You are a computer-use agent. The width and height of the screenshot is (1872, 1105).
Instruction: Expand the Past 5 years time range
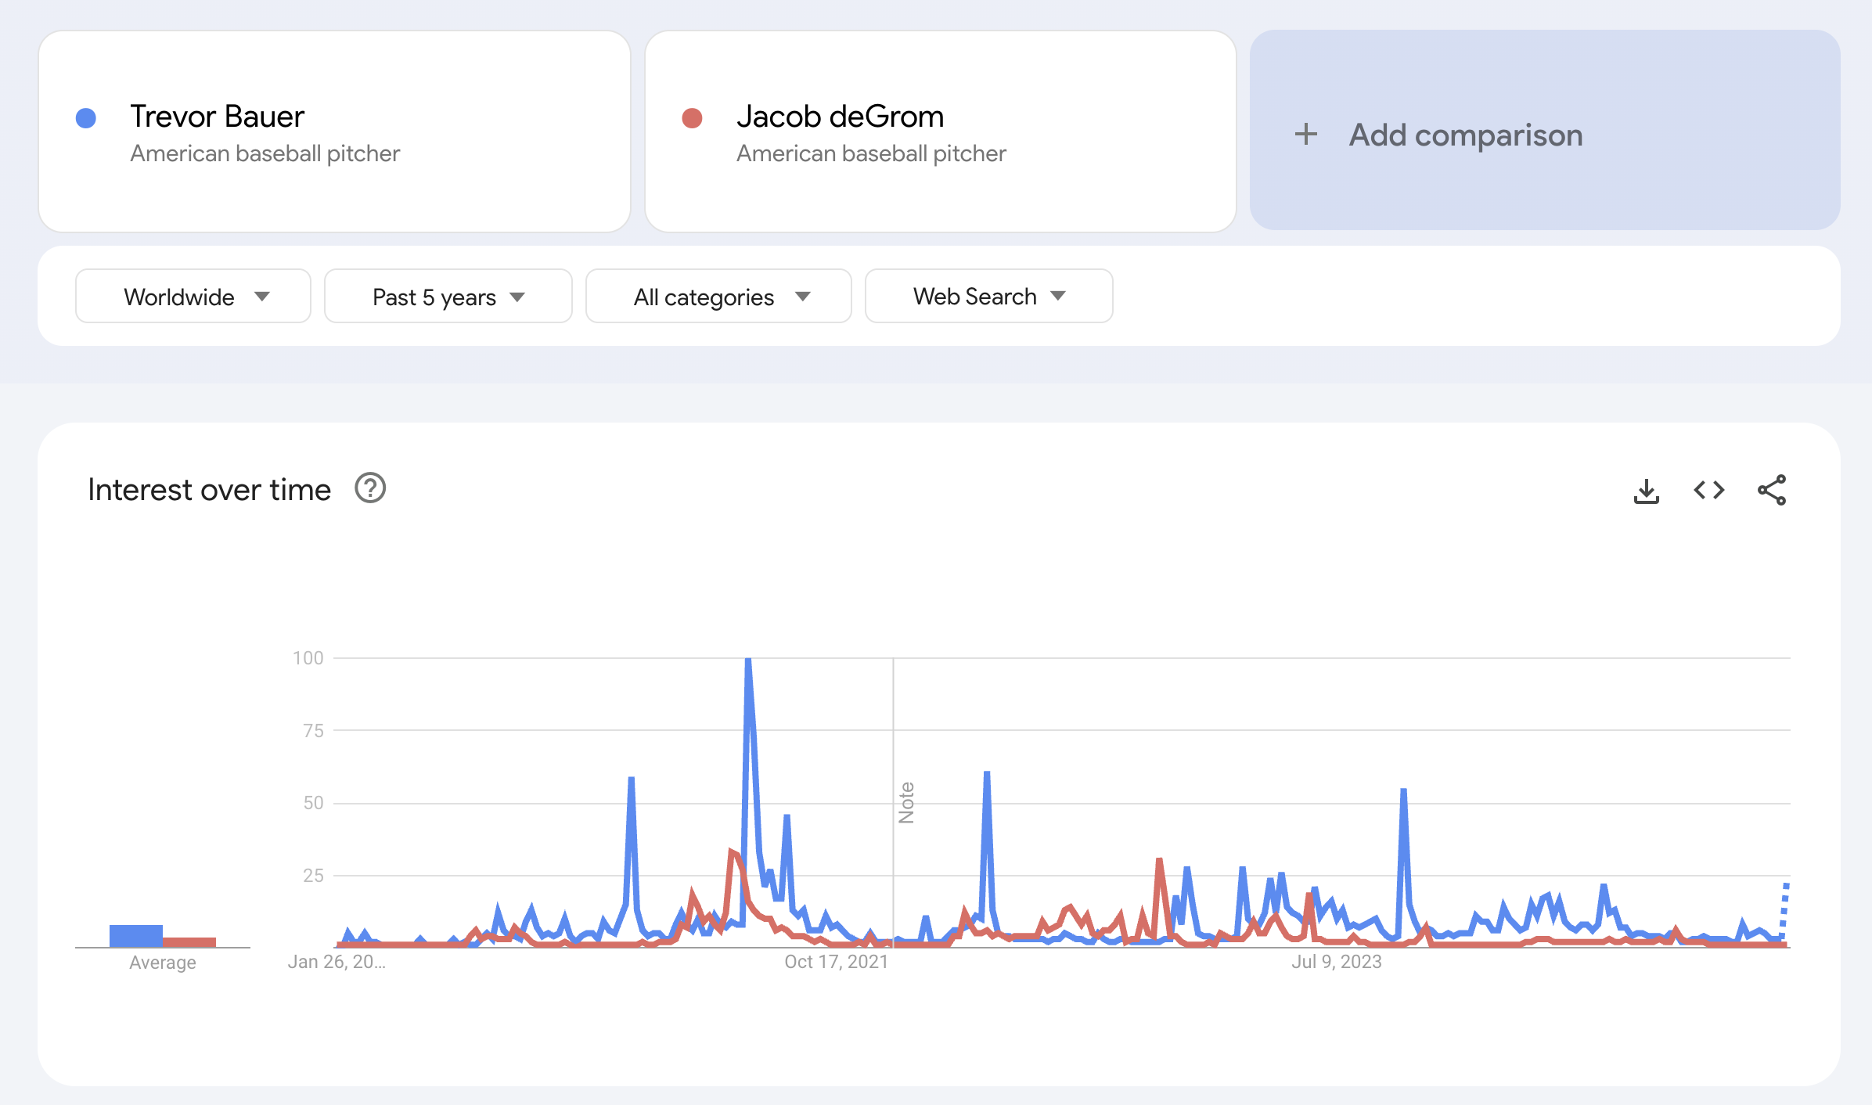tap(448, 297)
